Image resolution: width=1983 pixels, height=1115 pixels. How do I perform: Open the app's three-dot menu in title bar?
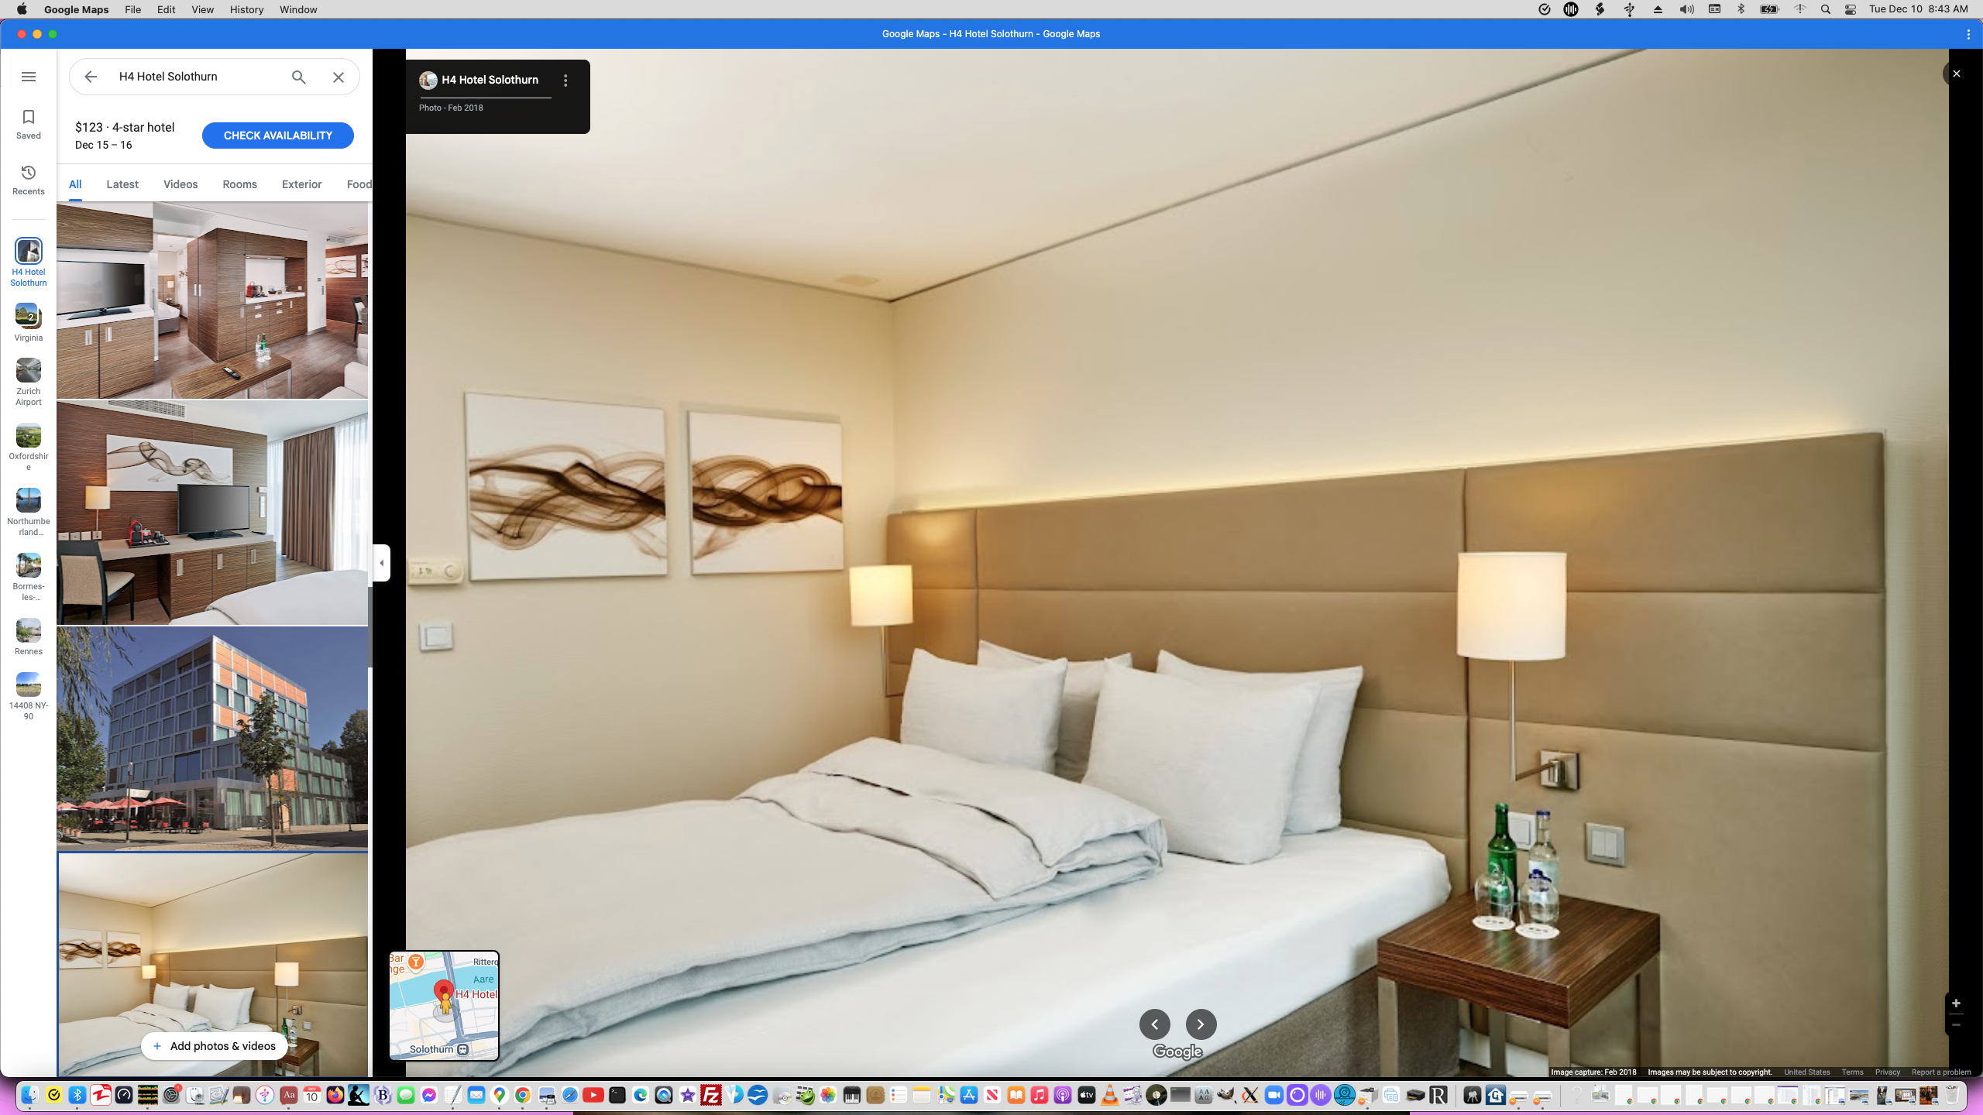tap(1968, 34)
